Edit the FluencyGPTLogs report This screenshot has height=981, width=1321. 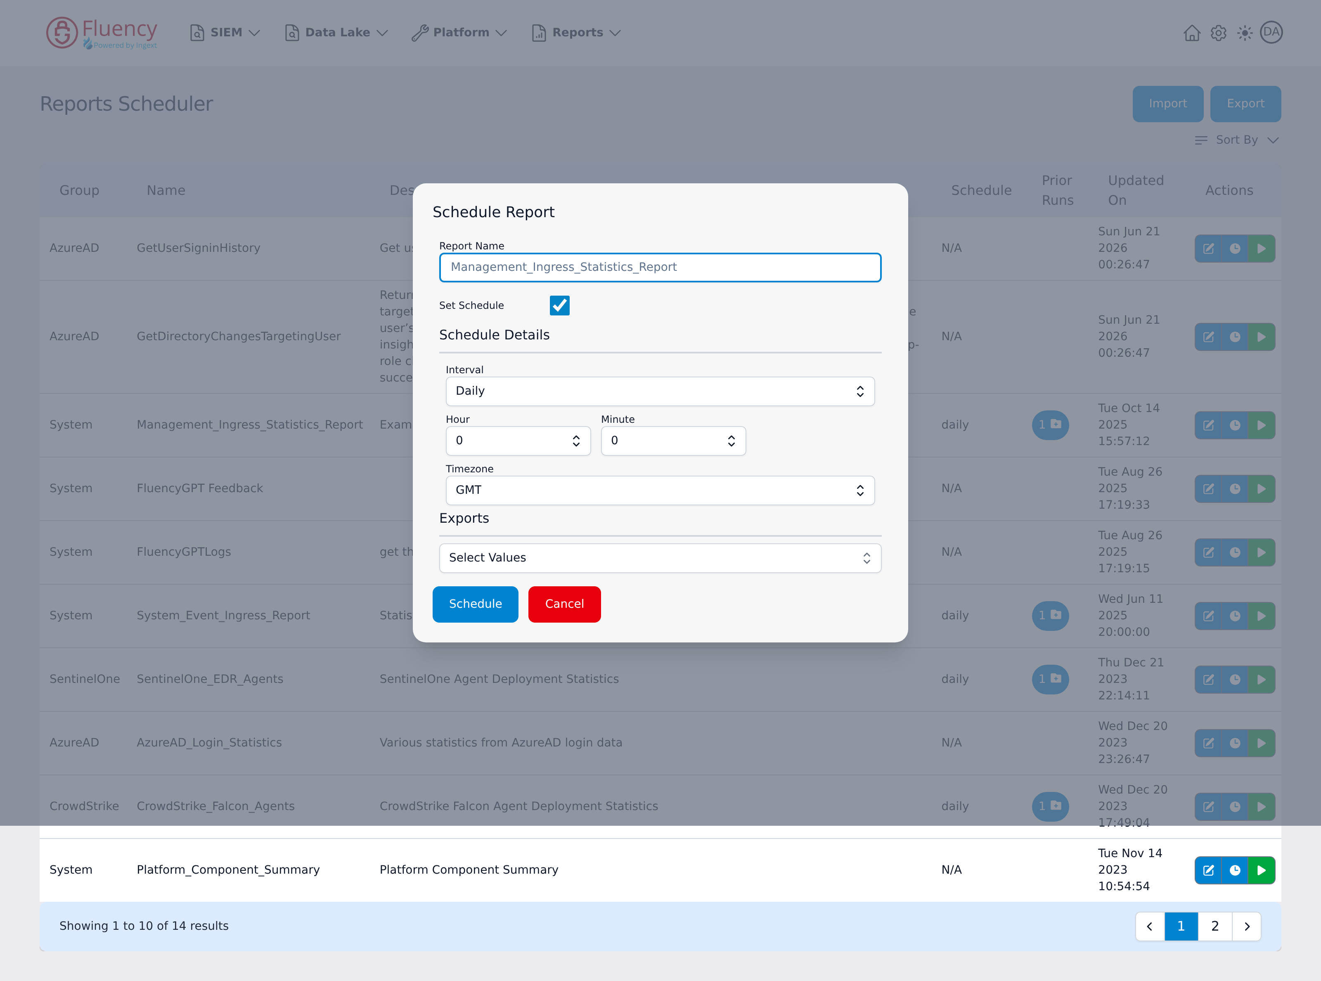click(x=1208, y=552)
